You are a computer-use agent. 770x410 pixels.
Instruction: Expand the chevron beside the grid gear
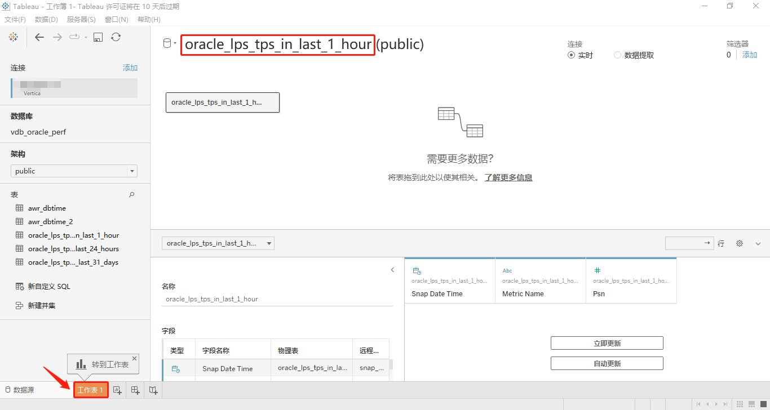pos(758,243)
